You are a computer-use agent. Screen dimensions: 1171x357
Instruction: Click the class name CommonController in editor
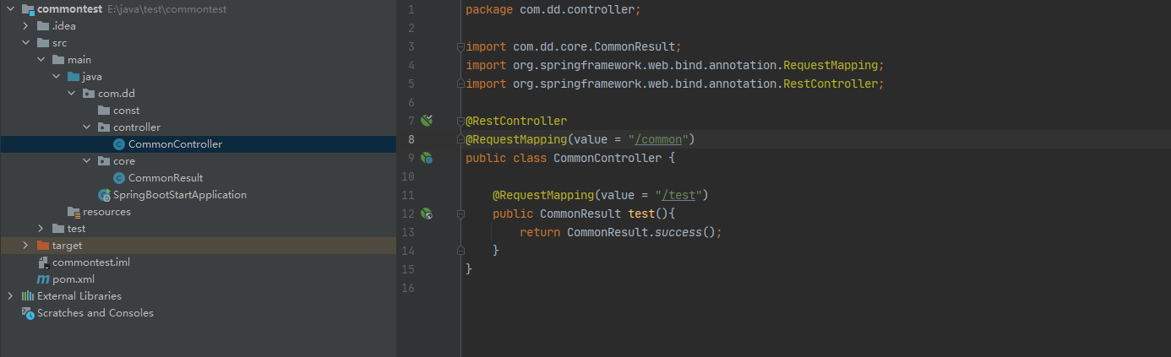[x=607, y=158]
